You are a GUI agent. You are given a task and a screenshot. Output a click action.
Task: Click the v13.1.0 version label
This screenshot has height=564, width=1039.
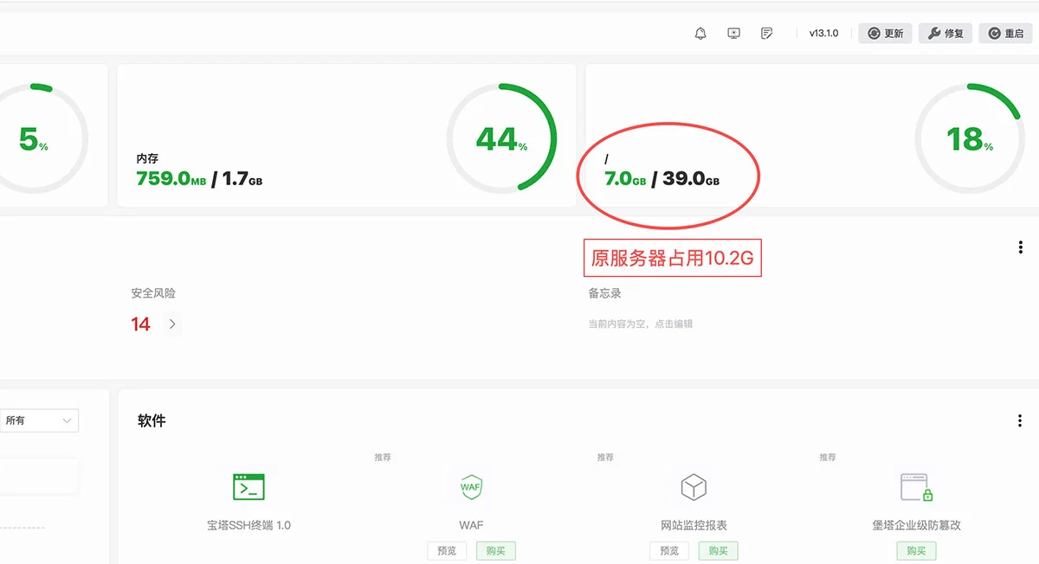point(823,33)
